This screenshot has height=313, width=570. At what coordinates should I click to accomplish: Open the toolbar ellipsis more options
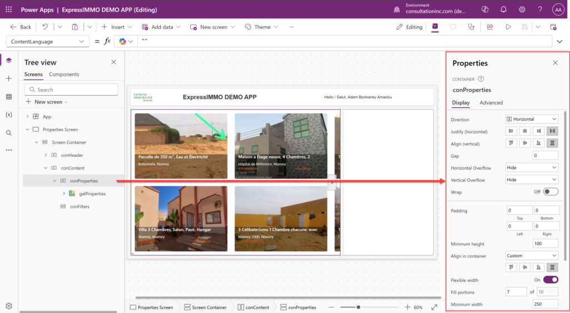292,27
